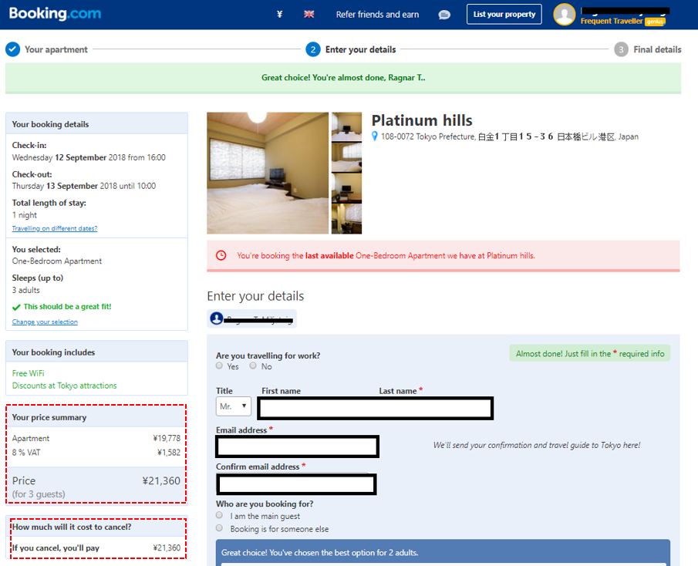Focus the Confirm email address field
Screen dimensions: 698x566
coord(296,484)
